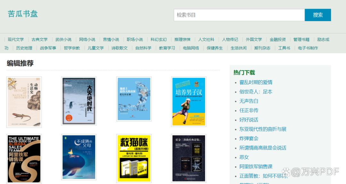This screenshot has width=346, height=184.
Task: Open the 动物生活史 book cover
Action: (x=24, y=102)
